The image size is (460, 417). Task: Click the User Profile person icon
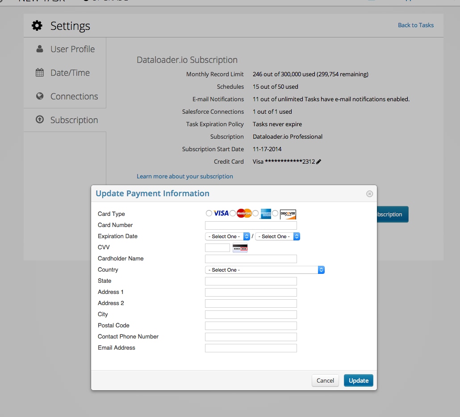click(40, 49)
